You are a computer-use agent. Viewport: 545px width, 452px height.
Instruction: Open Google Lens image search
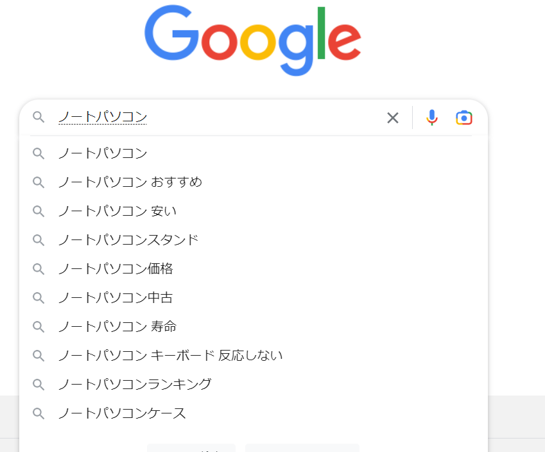click(463, 117)
